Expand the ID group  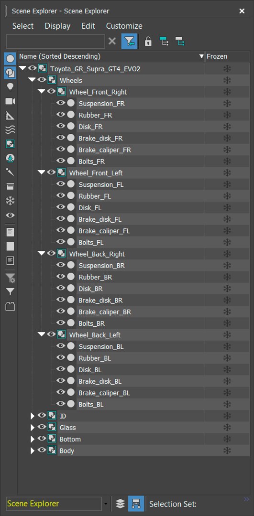click(32, 416)
